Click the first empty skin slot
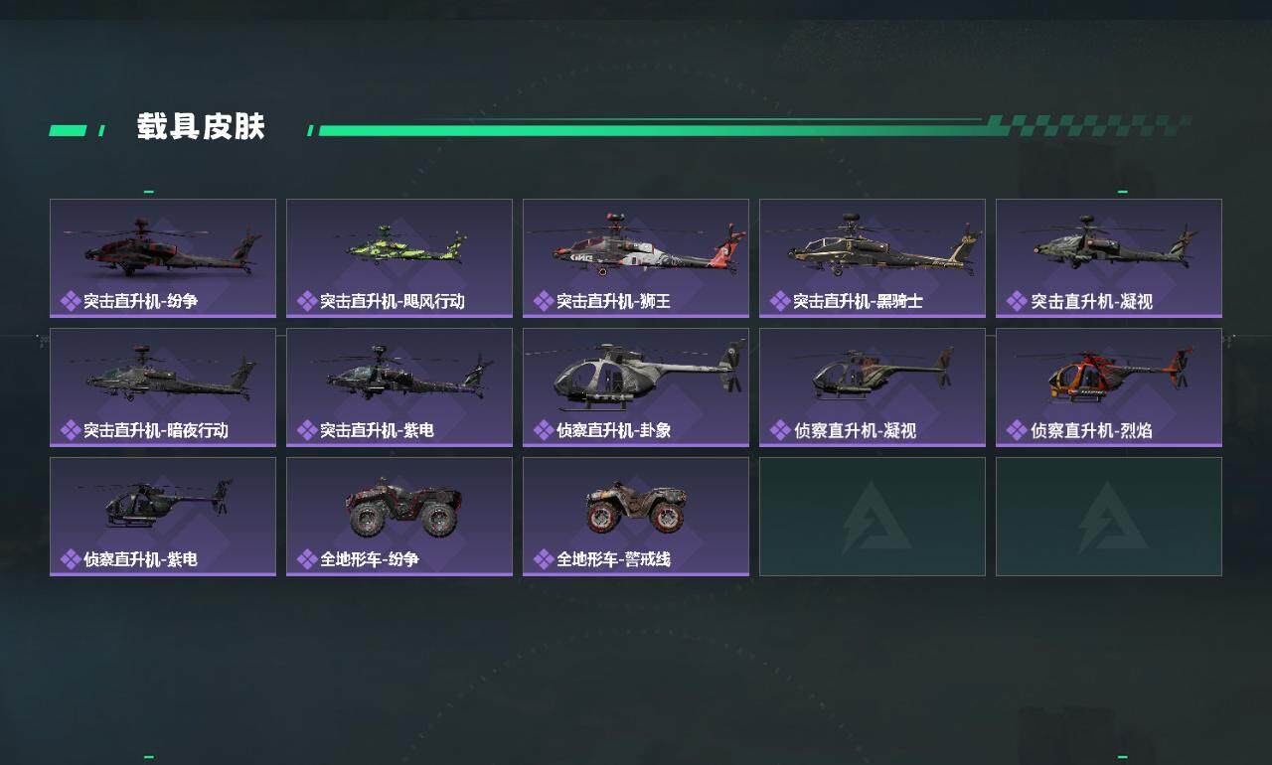 click(x=873, y=517)
